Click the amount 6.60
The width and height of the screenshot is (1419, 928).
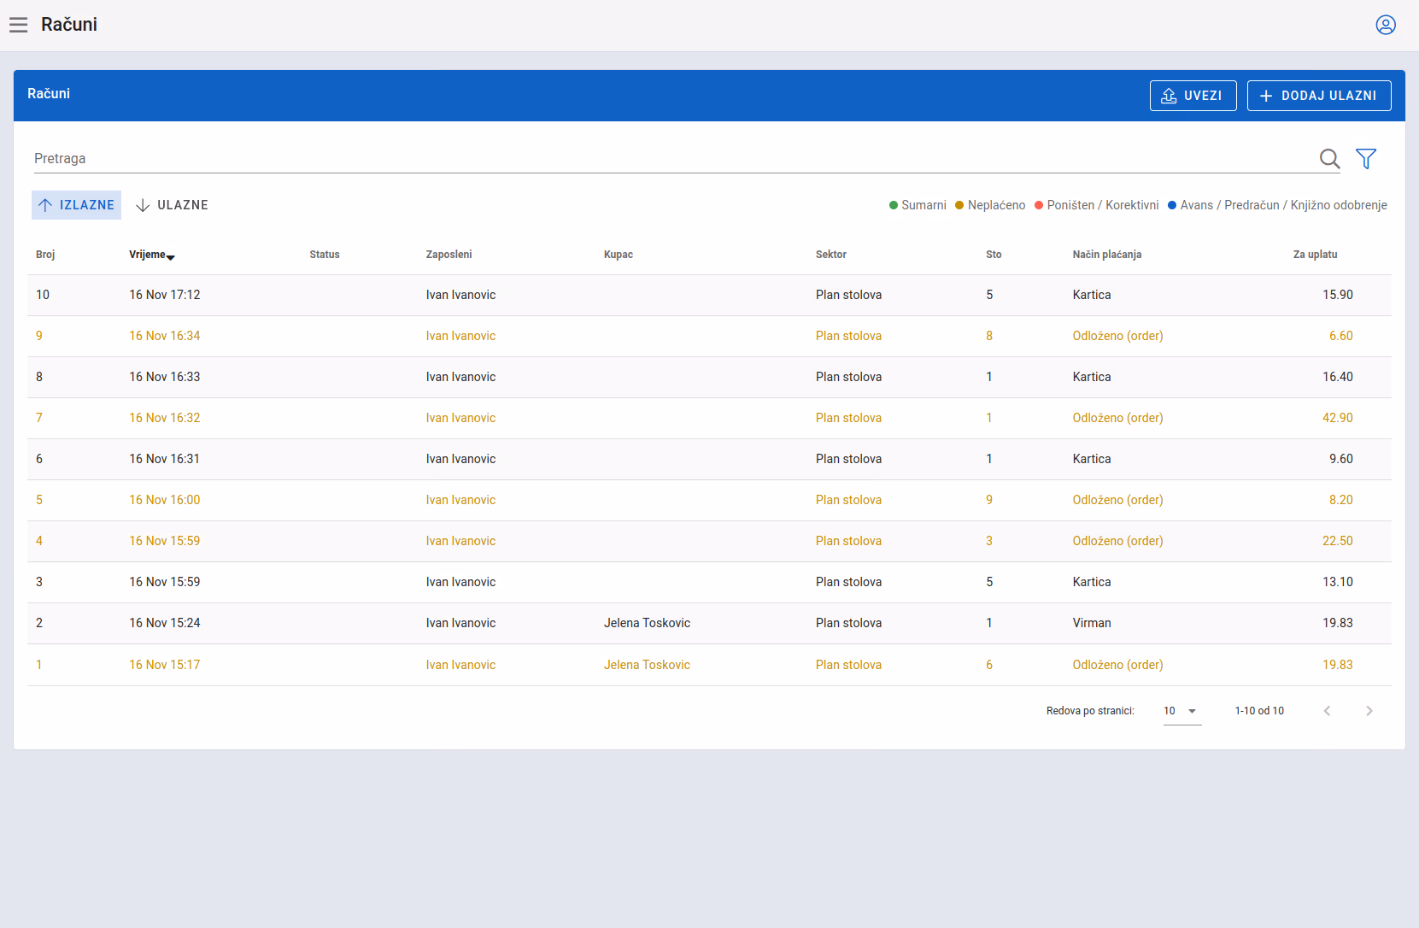click(1341, 336)
